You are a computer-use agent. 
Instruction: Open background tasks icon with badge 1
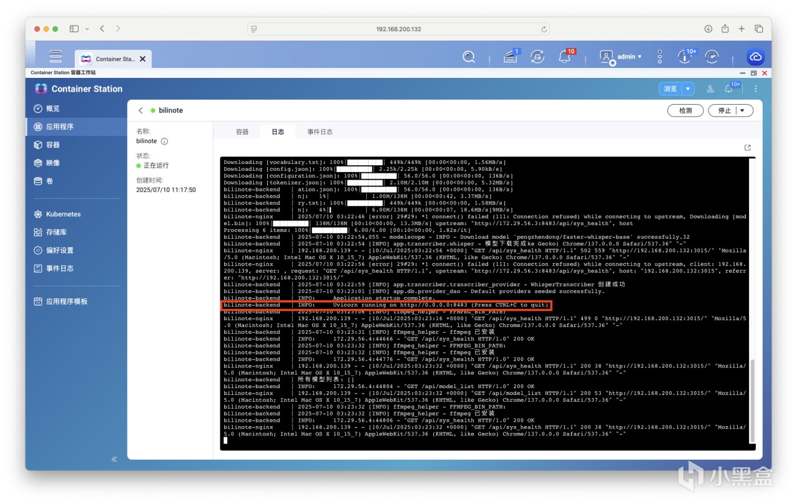(x=511, y=57)
